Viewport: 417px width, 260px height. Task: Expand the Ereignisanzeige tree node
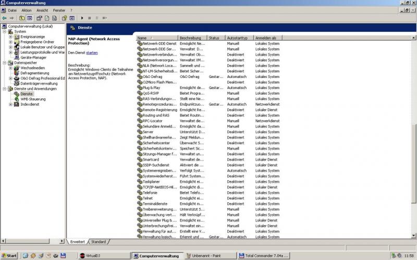tap(10, 37)
